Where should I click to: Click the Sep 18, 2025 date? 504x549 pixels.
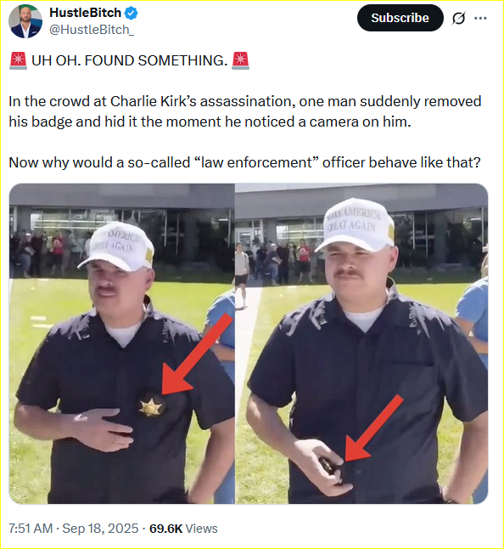coord(100,529)
